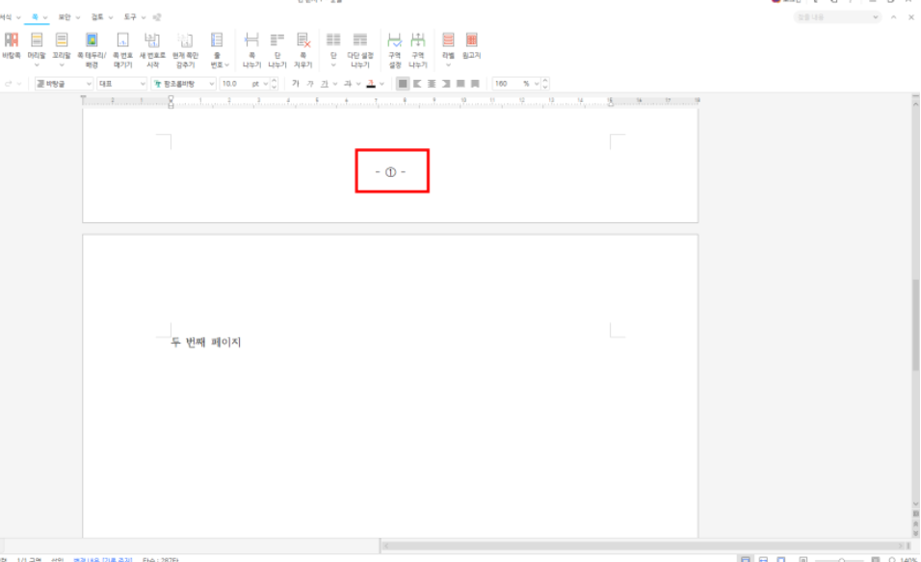Toggle bold 가 formatting button
This screenshot has height=562, width=921.
point(296,84)
